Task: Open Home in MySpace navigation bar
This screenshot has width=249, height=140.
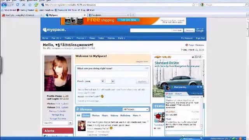Action: point(45,38)
